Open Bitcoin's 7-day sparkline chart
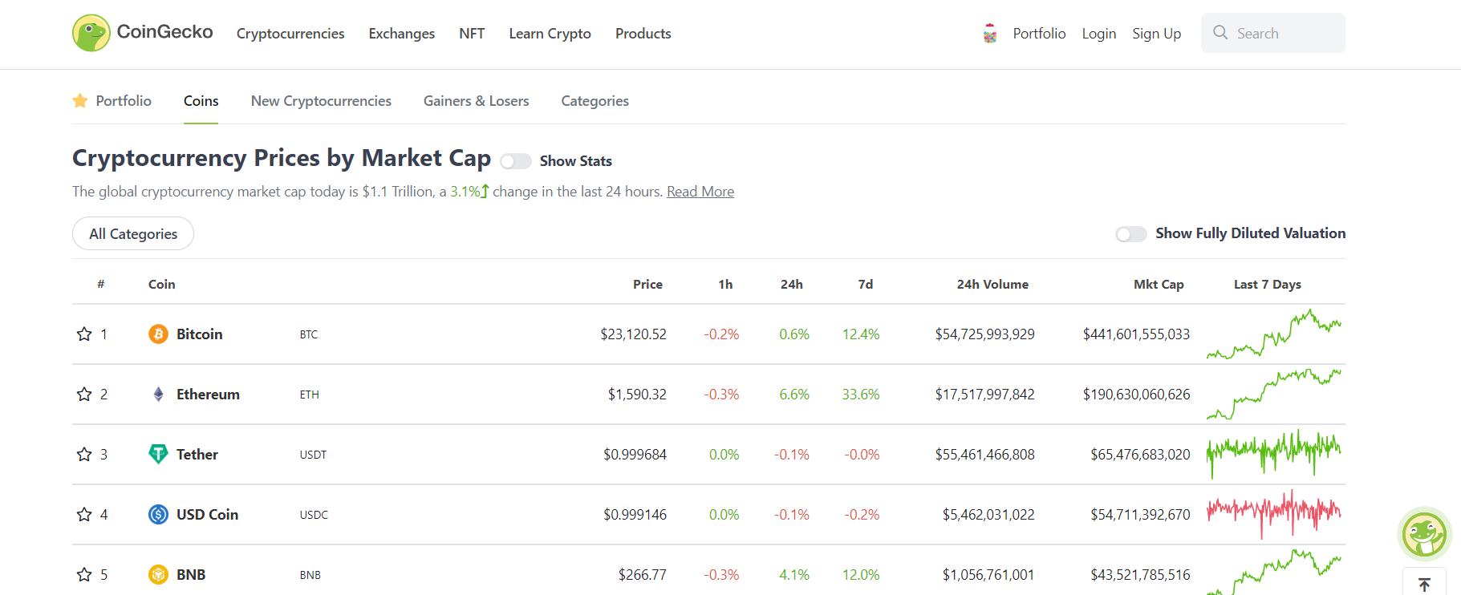This screenshot has height=595, width=1461. [x=1274, y=334]
